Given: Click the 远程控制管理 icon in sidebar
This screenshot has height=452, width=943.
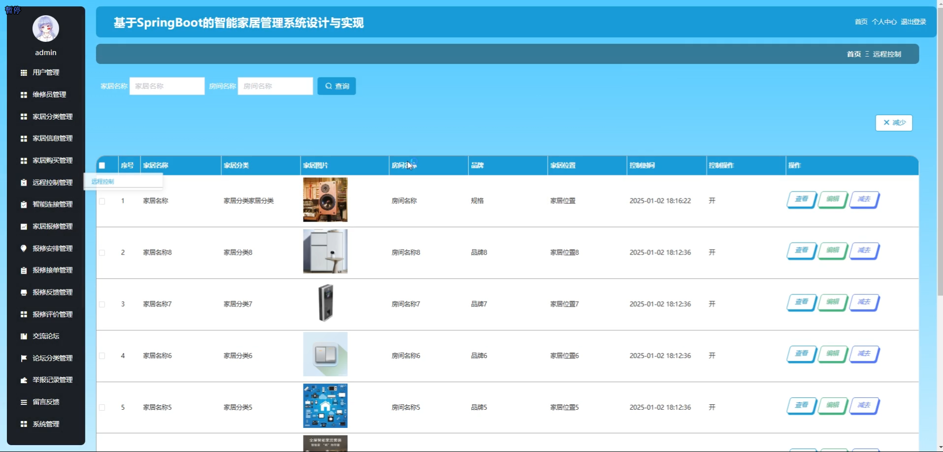Looking at the screenshot, I should pyautogui.click(x=24, y=182).
